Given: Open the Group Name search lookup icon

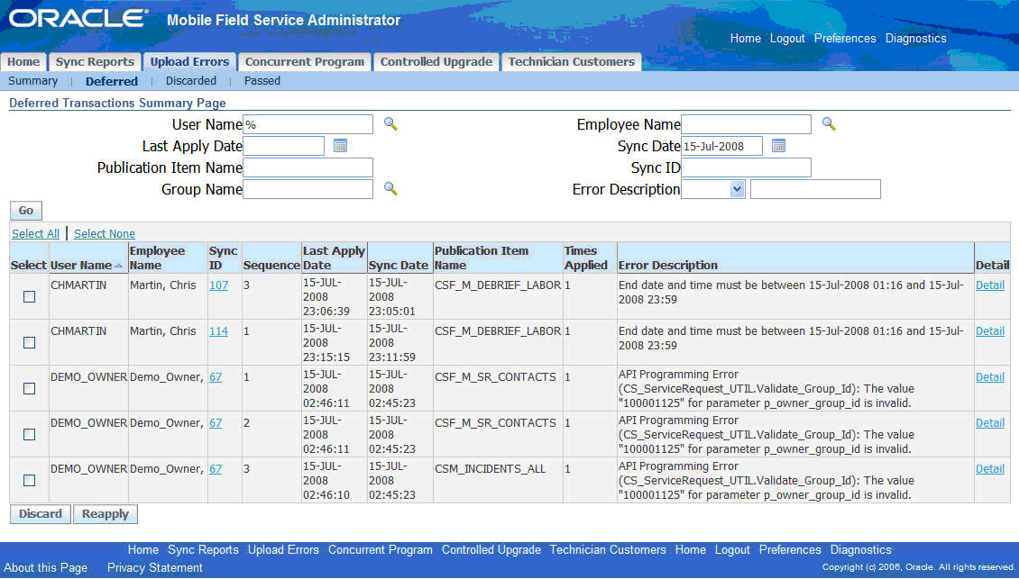Looking at the screenshot, I should (x=390, y=188).
